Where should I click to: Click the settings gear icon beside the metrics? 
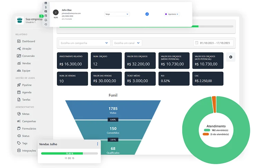[x=231, y=57]
